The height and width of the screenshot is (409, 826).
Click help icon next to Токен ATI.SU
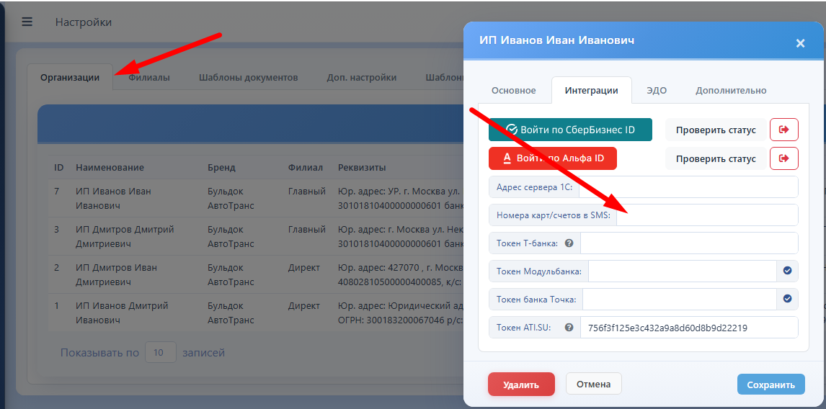(x=569, y=327)
